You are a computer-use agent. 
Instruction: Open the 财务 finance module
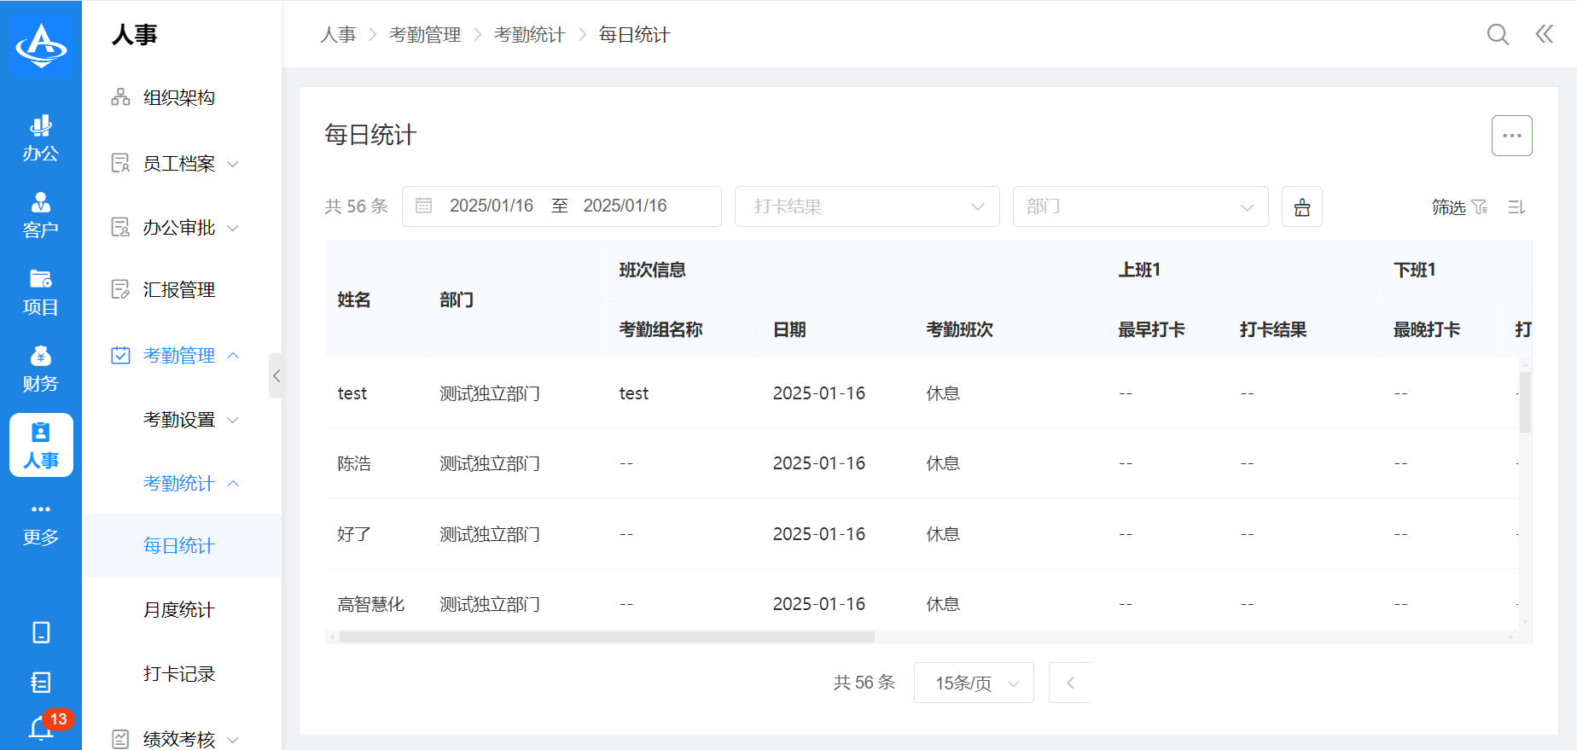coord(41,369)
